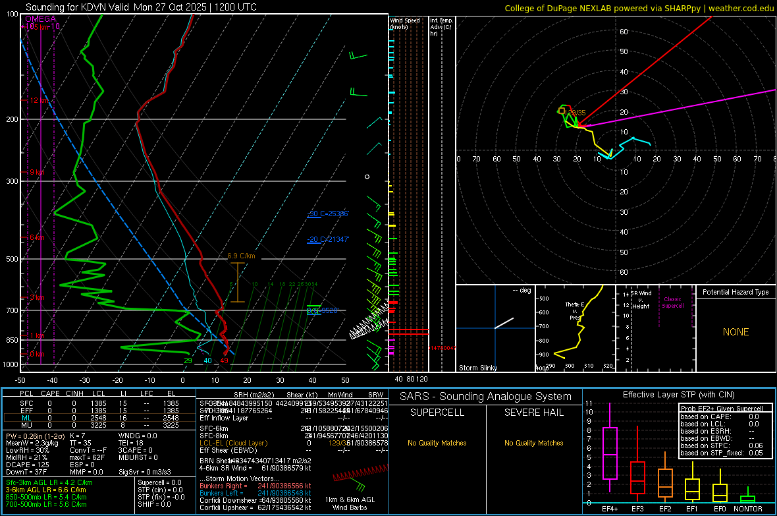Image resolution: width=777 pixels, height=516 pixels.
Task: Select the highlighted ML parcel row label
Action: [x=26, y=418]
